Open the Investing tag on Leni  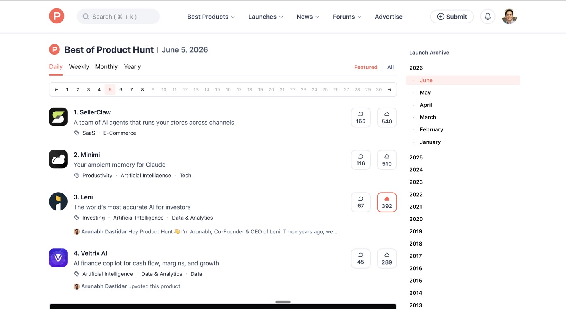click(x=93, y=218)
